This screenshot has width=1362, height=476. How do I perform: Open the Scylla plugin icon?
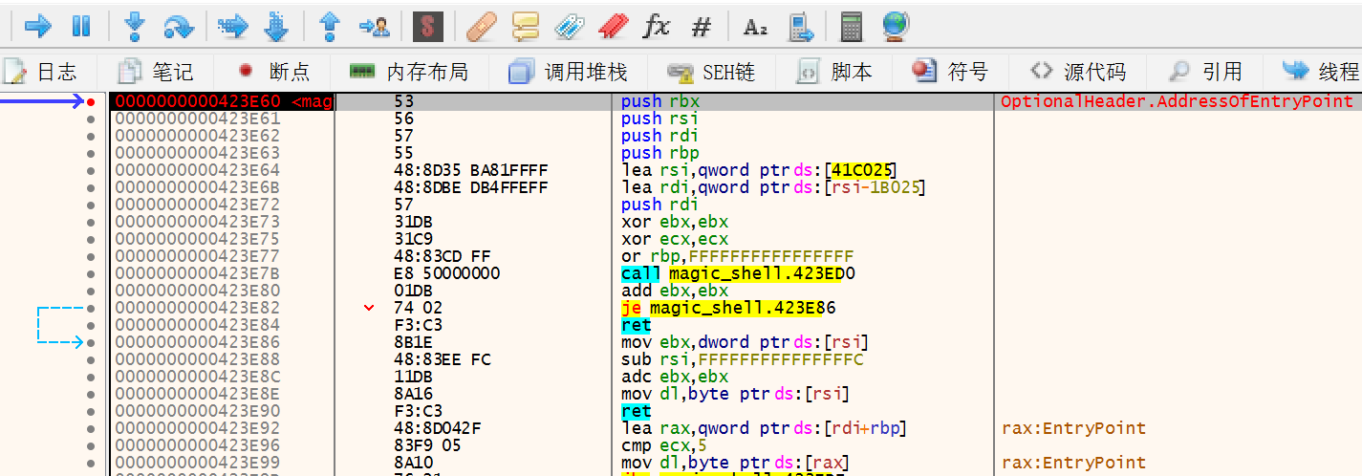coord(427,26)
